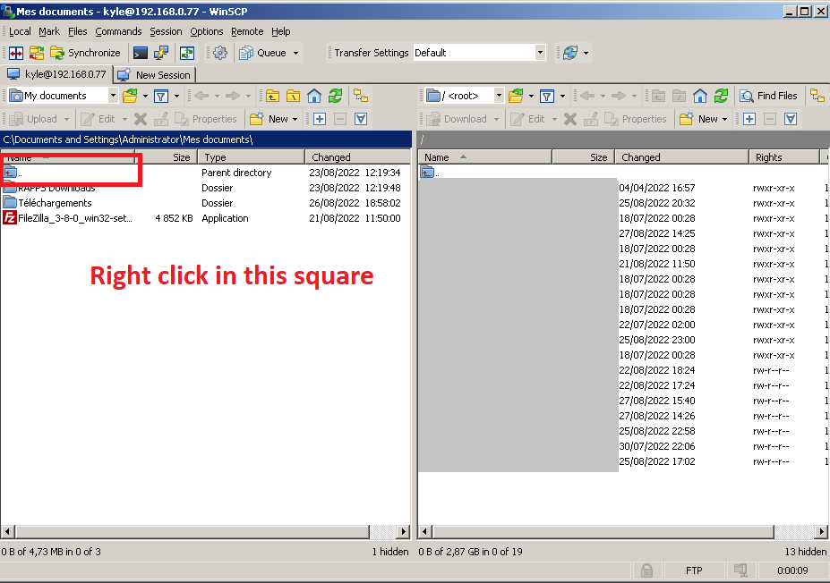830x583 pixels.
Task: Refresh the remote panel directory
Action: coord(722,96)
